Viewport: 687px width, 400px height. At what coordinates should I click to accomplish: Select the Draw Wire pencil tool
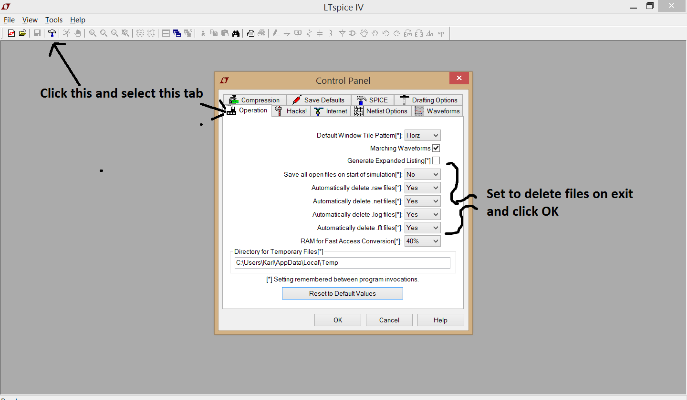coord(276,33)
